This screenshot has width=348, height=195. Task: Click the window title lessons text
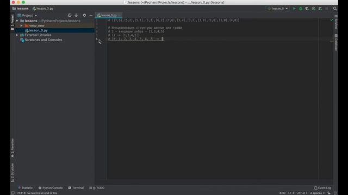pyautogui.click(x=176, y=2)
